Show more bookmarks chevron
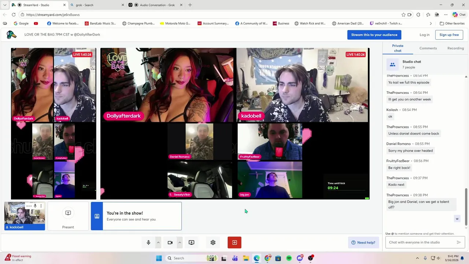Viewport: 469px width, 264px height. click(x=431, y=23)
